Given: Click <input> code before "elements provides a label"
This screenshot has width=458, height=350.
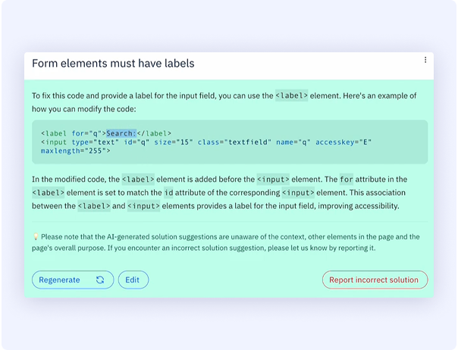Looking at the screenshot, I should pos(143,206).
